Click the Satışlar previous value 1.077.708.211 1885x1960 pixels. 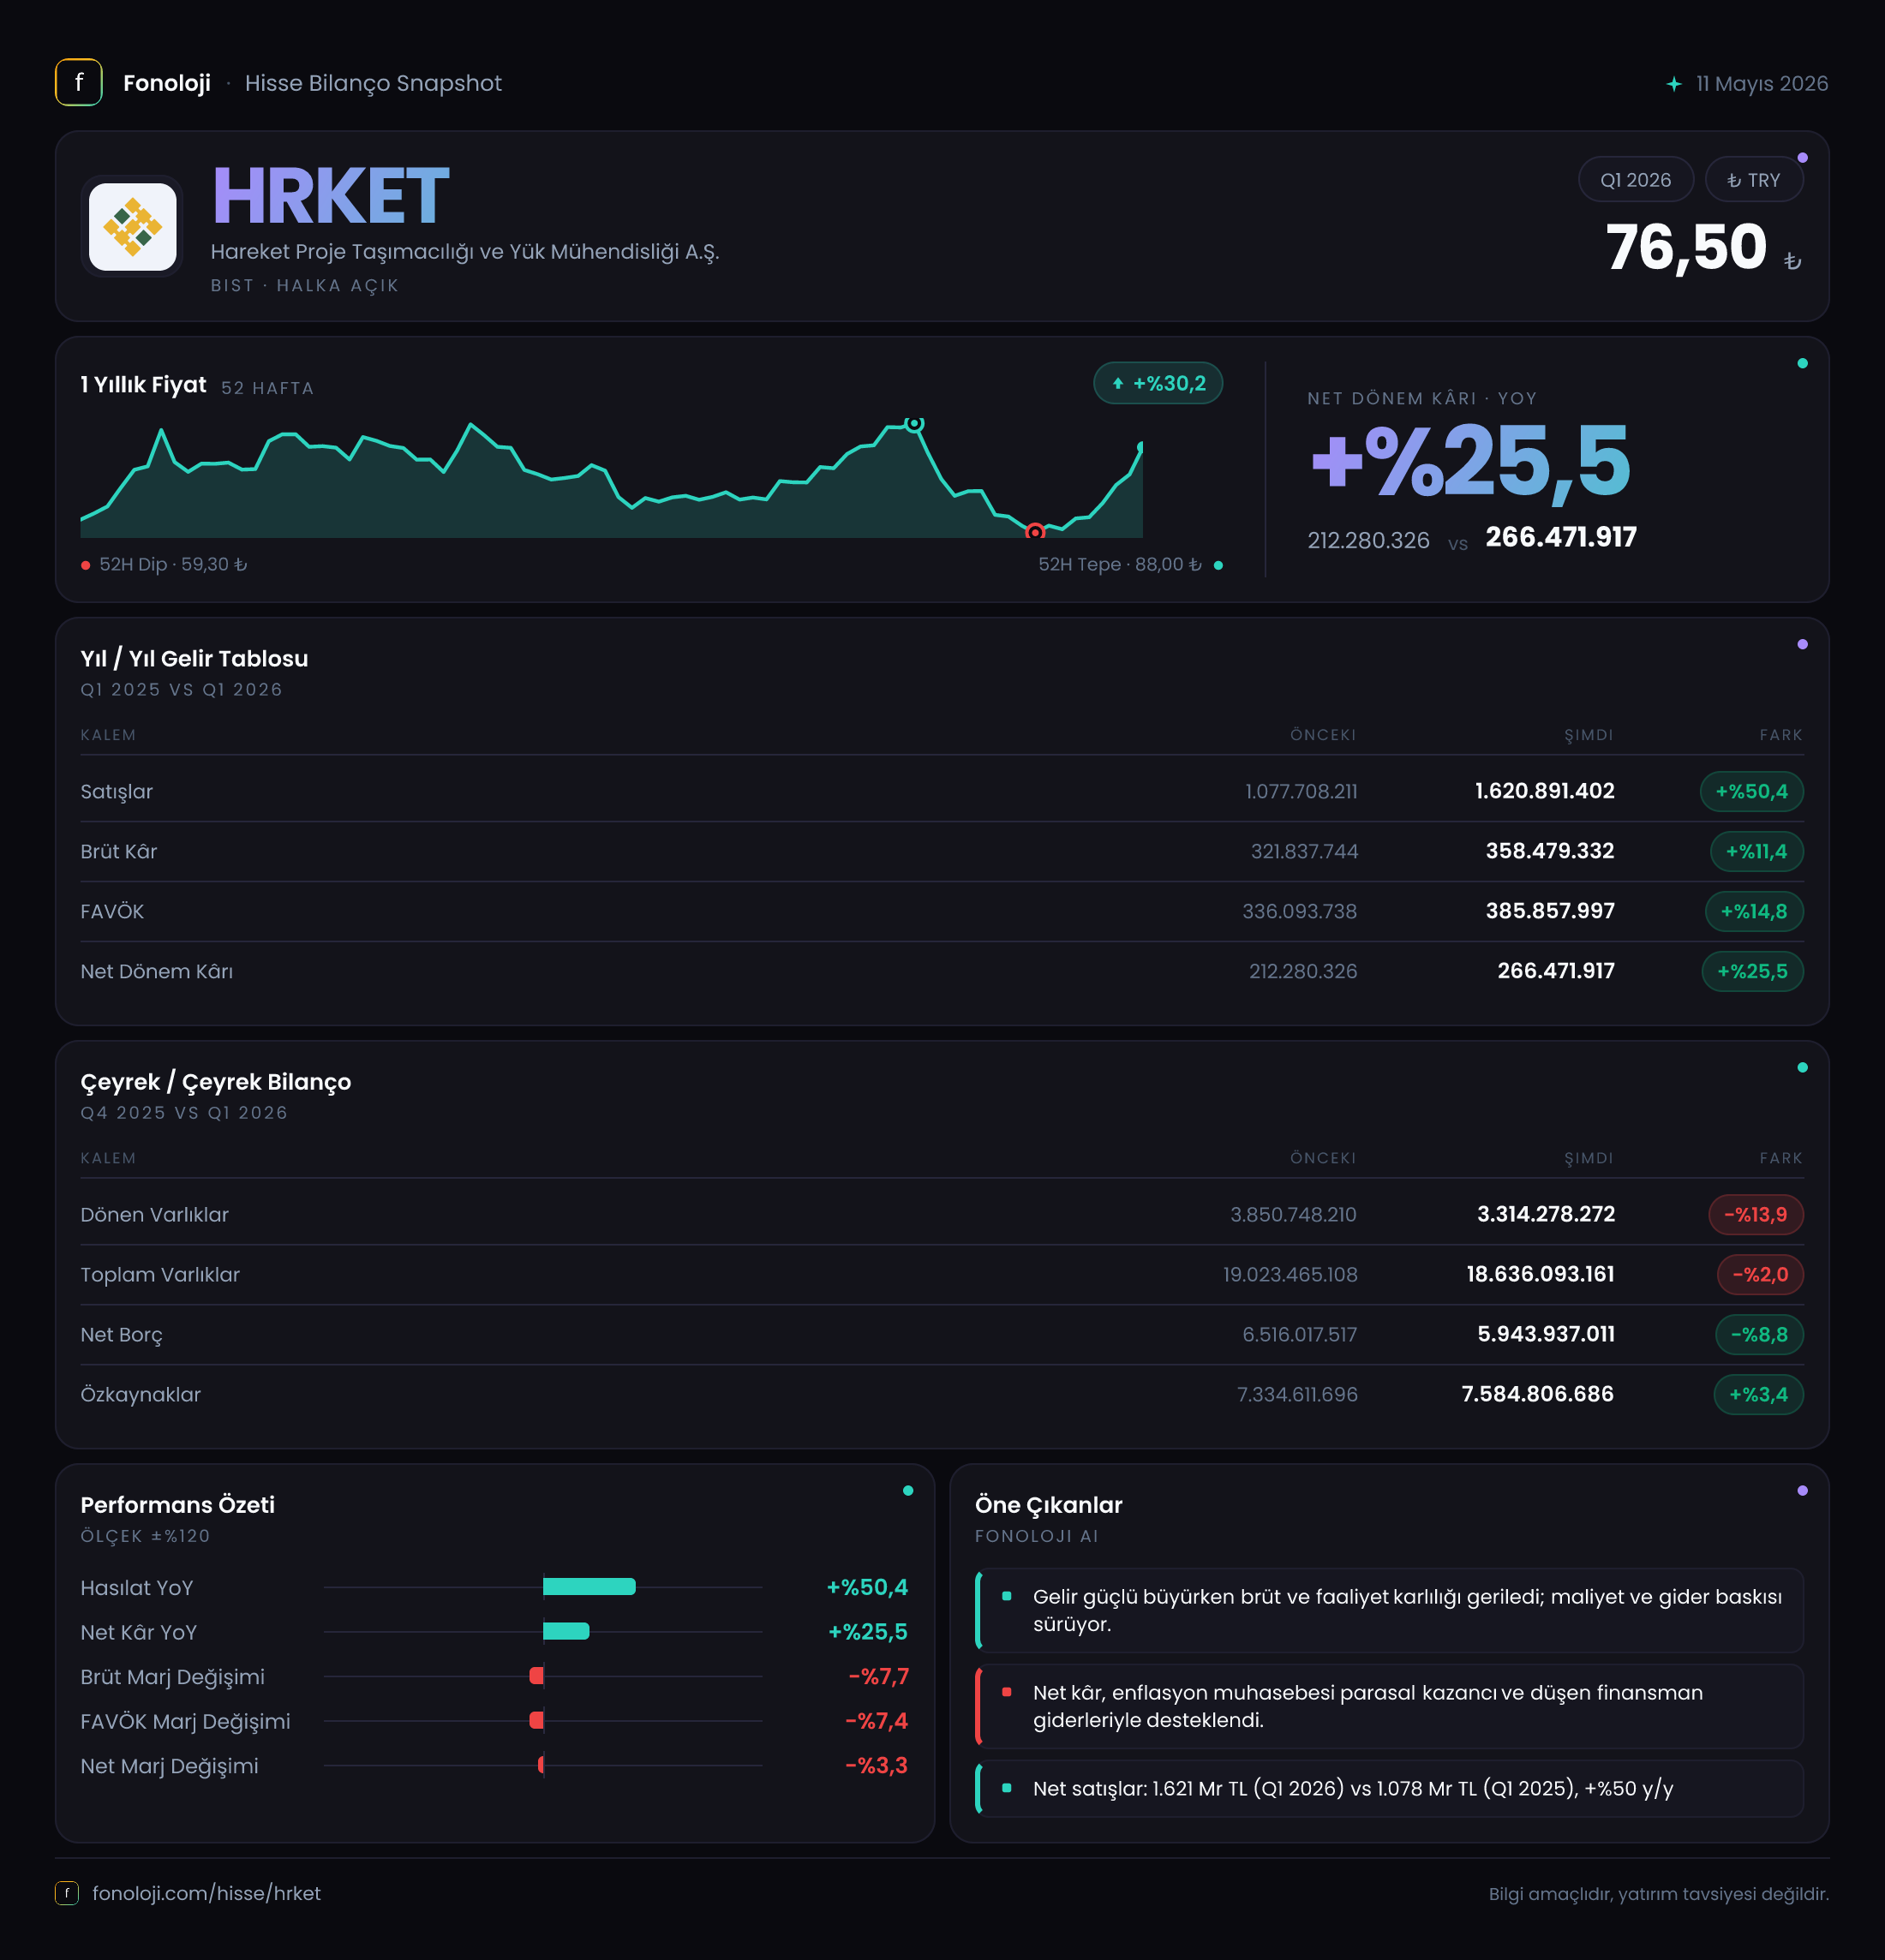tap(1301, 791)
